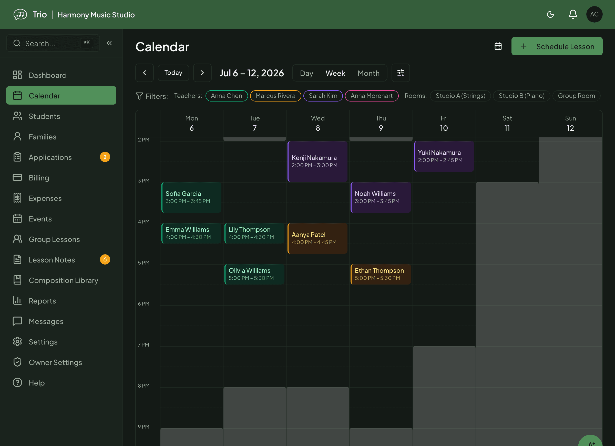Select Thu 9 column header
Image resolution: width=615 pixels, height=446 pixels.
pos(381,124)
